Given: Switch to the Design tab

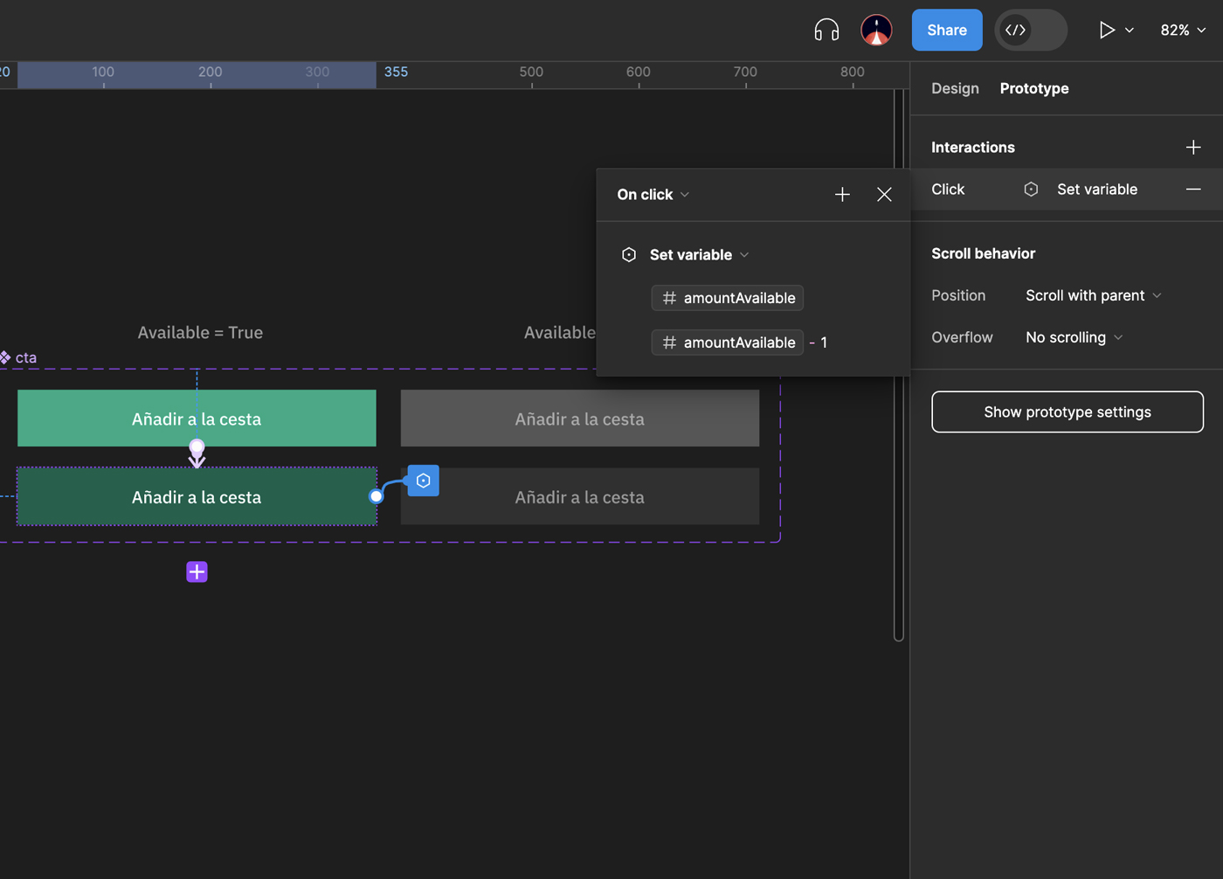Looking at the screenshot, I should (x=955, y=88).
